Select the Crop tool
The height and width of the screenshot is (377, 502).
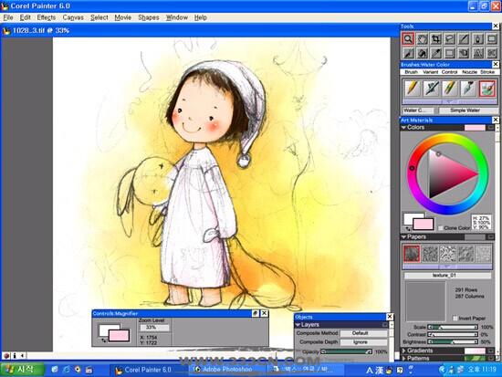(x=435, y=39)
